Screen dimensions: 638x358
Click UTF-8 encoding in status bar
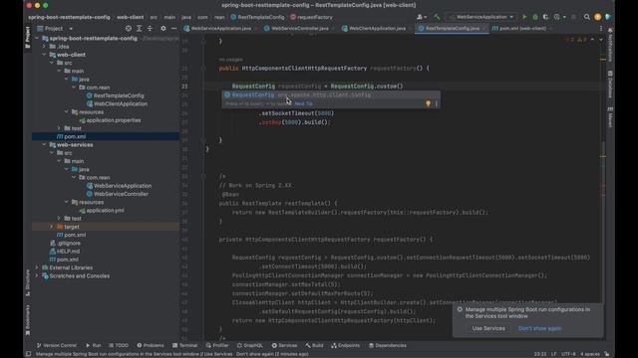(x=568, y=354)
